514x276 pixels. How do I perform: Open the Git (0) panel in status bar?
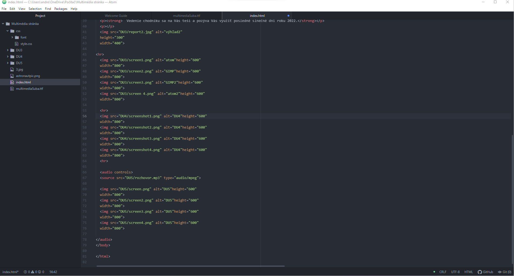click(505, 272)
